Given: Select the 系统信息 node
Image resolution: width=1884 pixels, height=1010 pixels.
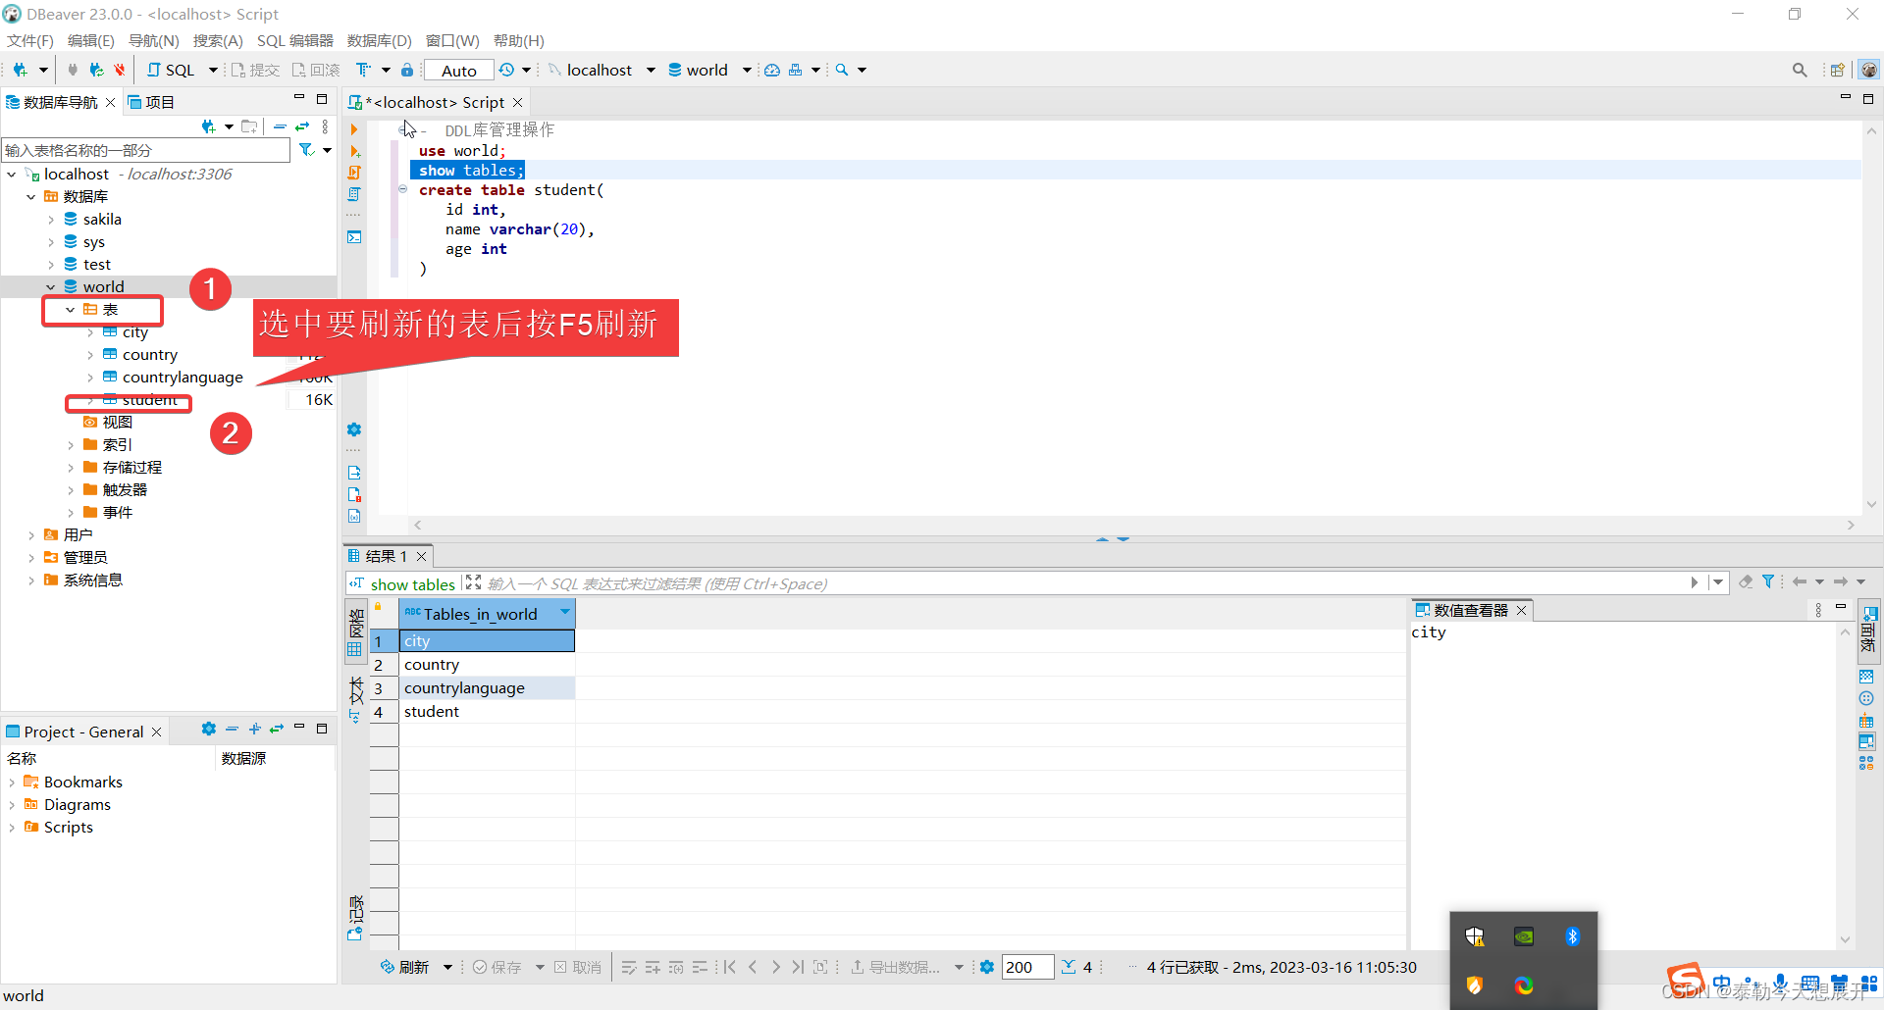Looking at the screenshot, I should [x=93, y=580].
